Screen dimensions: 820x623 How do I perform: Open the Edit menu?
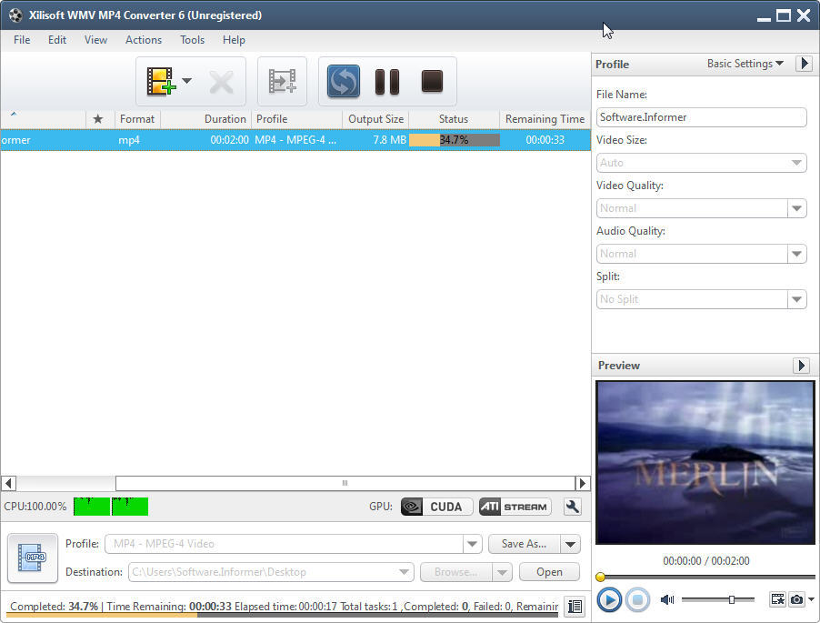(x=57, y=40)
